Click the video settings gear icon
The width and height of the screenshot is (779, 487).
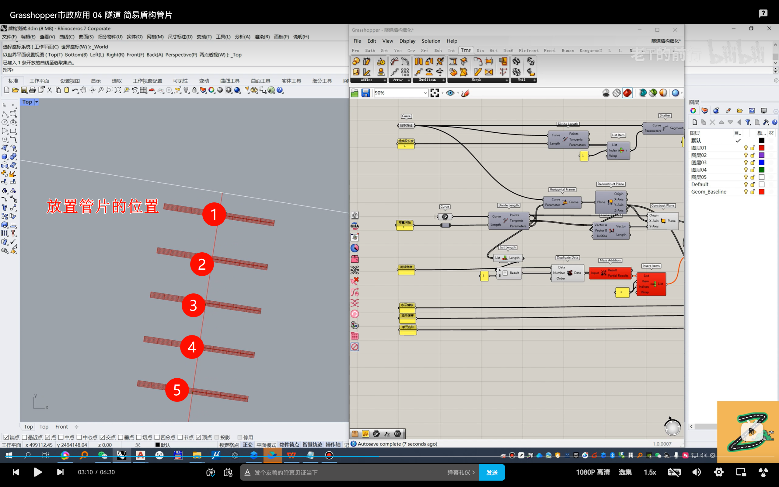[x=718, y=472]
